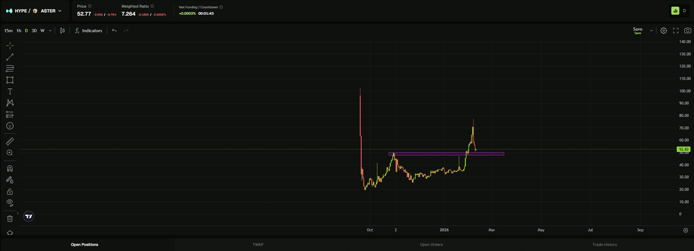Open the Fibonacci and pitchfork tools
The width and height of the screenshot is (694, 251).
pyautogui.click(x=10, y=68)
